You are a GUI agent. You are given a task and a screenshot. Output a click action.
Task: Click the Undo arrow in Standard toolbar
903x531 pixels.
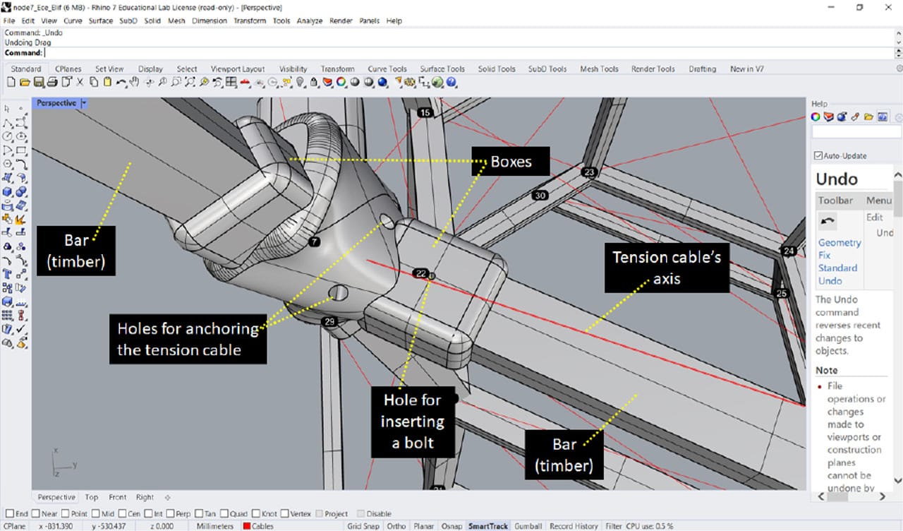pyautogui.click(x=121, y=82)
